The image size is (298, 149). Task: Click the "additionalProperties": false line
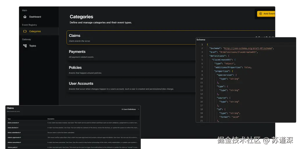pyautogui.click(x=233, y=67)
